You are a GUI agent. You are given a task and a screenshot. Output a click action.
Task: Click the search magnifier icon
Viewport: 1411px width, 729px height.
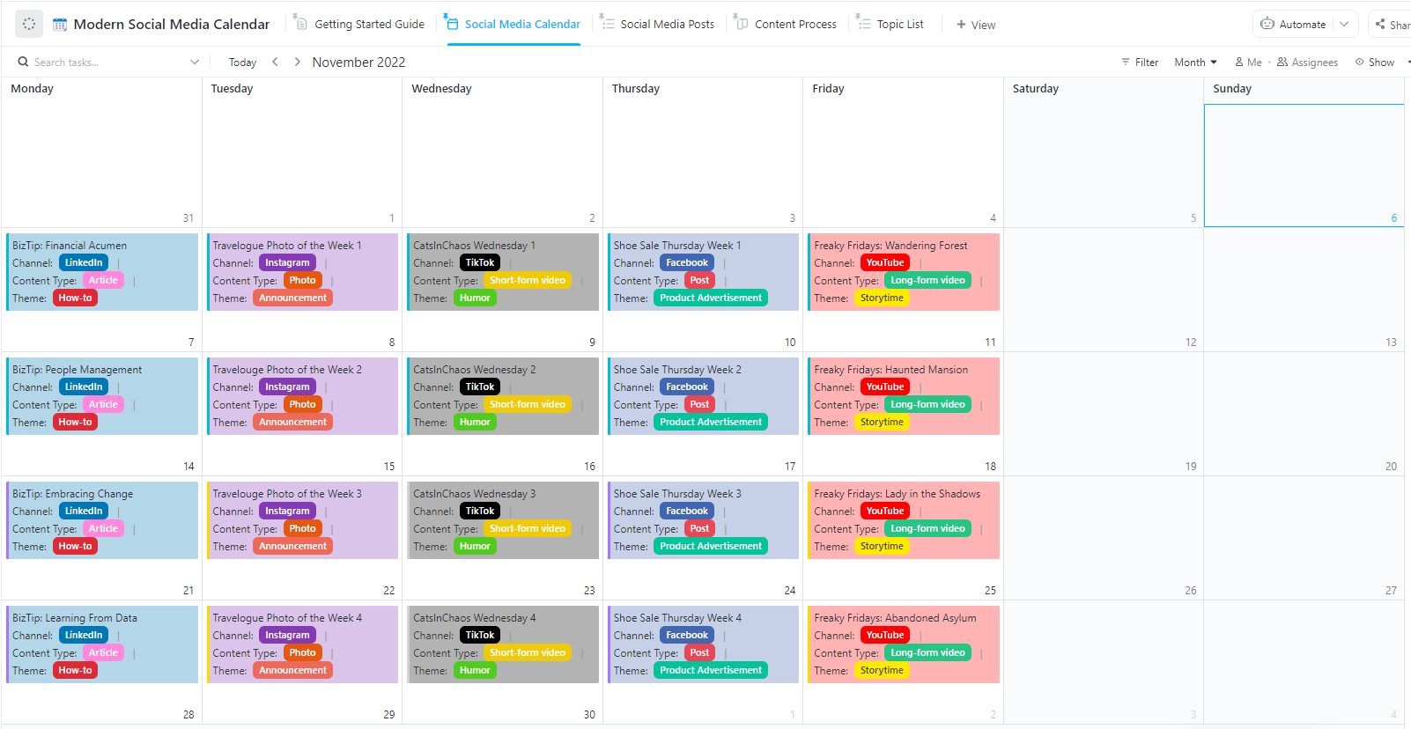tap(22, 62)
